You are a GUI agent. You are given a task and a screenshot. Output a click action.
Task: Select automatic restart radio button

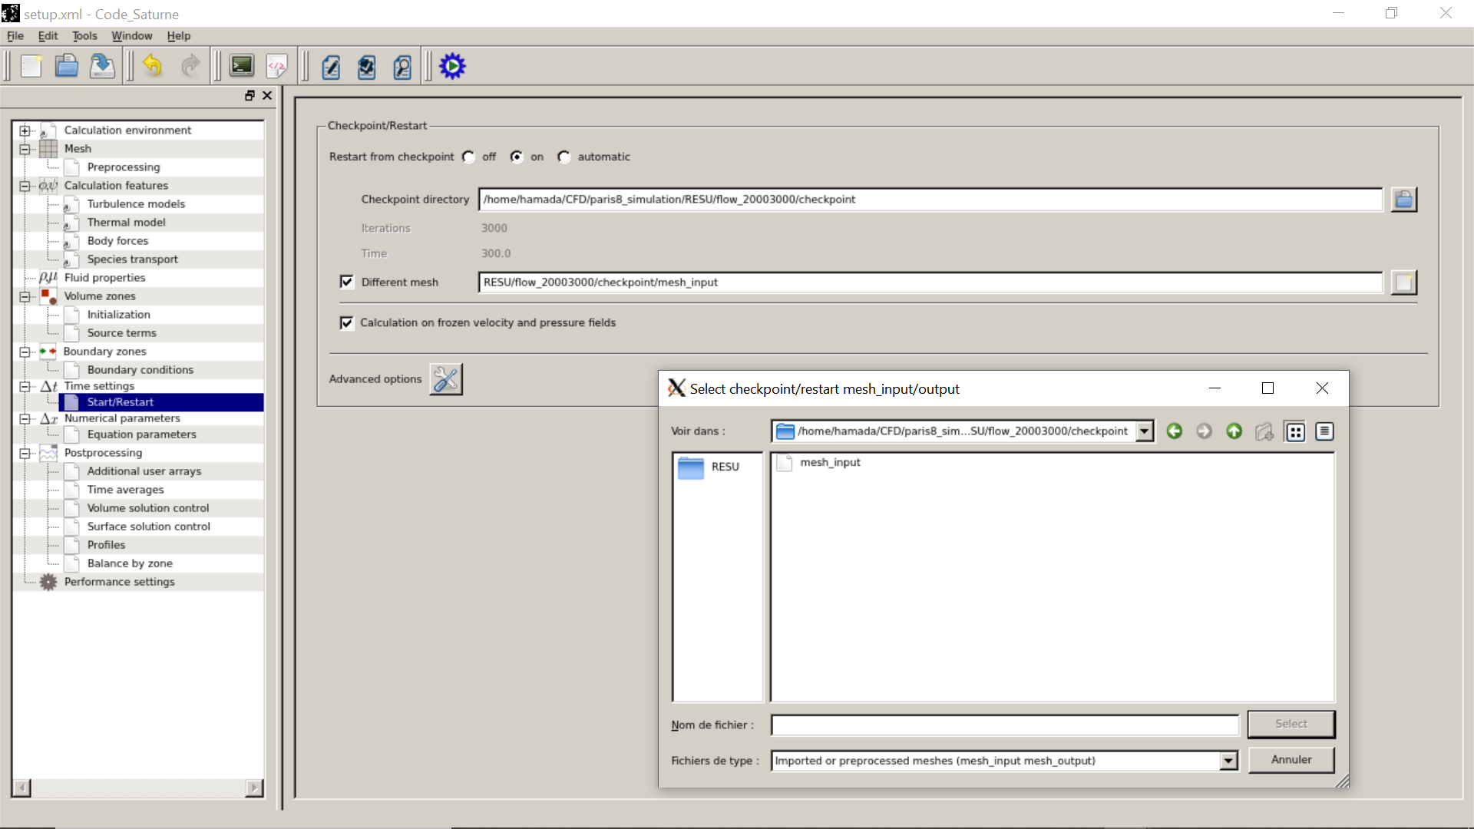pos(564,157)
